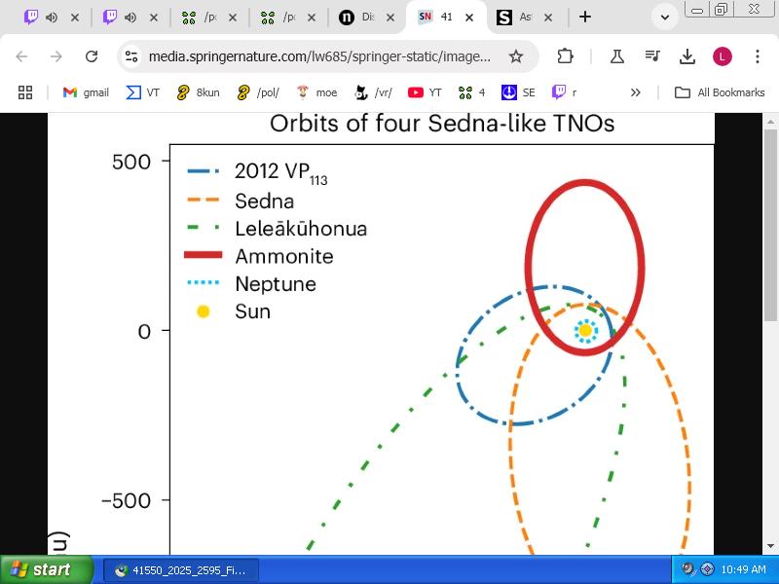Open the YT YouTube bookmark

(x=425, y=92)
